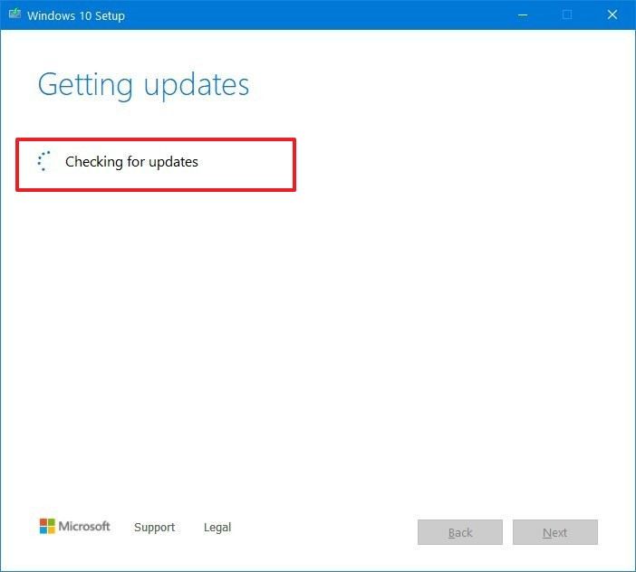The width and height of the screenshot is (636, 572).
Task: Click the disabled Next button
Action: tap(554, 532)
